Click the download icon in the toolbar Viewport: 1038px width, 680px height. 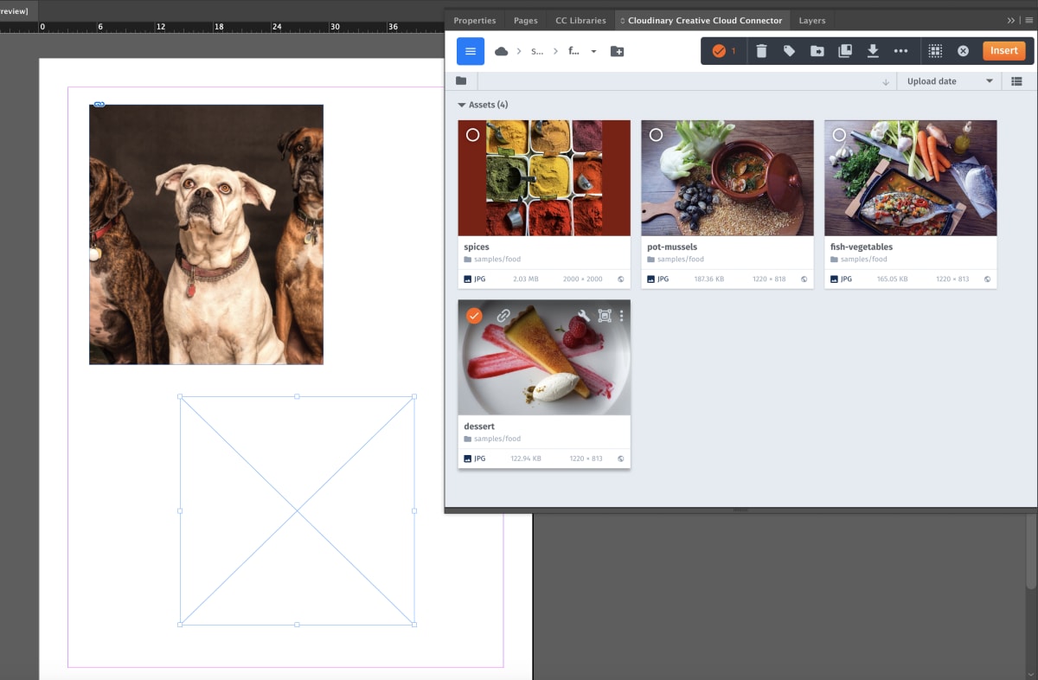tap(874, 51)
